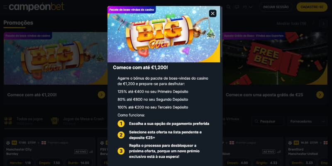The height and width of the screenshot is (166, 332).
Task: Click the search magnifier icon in the header
Action: [229, 7]
